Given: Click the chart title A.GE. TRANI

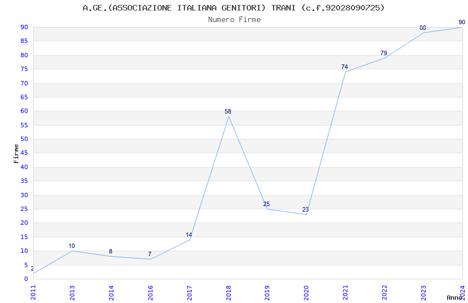Looking at the screenshot, I should (233, 8).
